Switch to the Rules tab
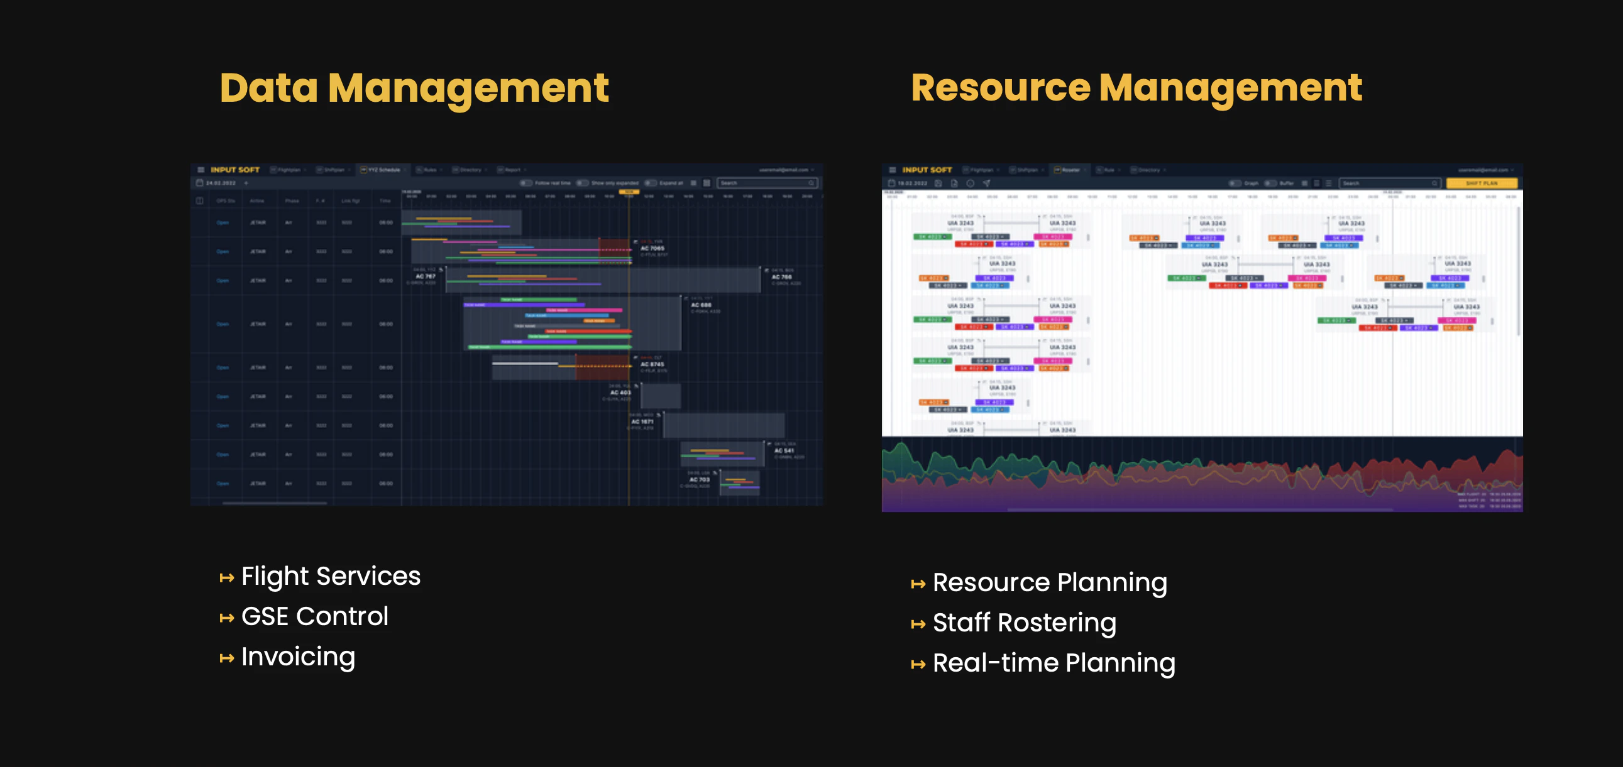 point(429,170)
